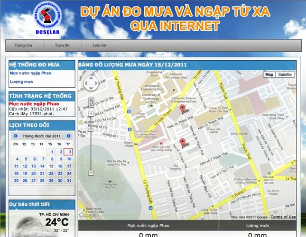Switch map to Map view
The width and height of the screenshot is (306, 237).
point(269,74)
